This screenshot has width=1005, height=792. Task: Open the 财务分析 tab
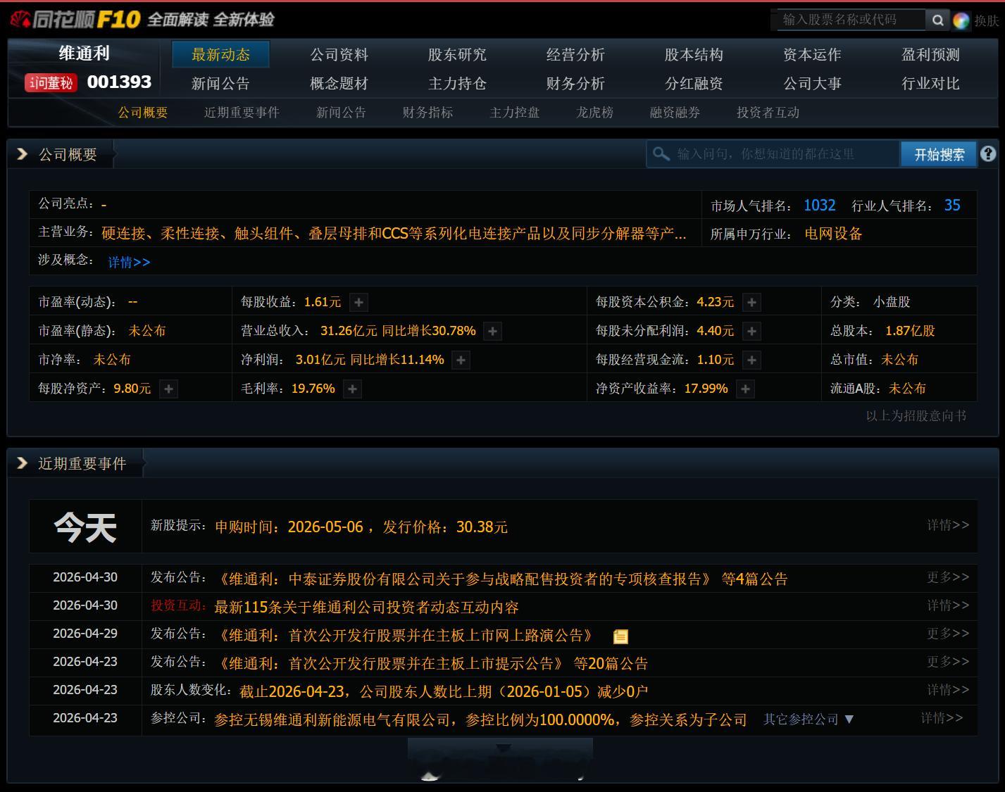point(575,84)
